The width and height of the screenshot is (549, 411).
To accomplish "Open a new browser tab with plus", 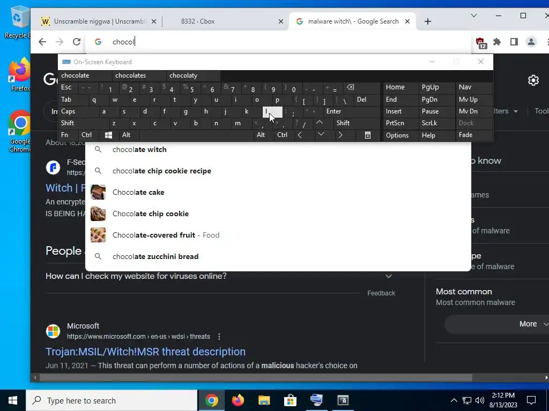I will pos(427,21).
